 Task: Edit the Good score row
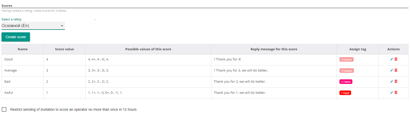coord(391,59)
